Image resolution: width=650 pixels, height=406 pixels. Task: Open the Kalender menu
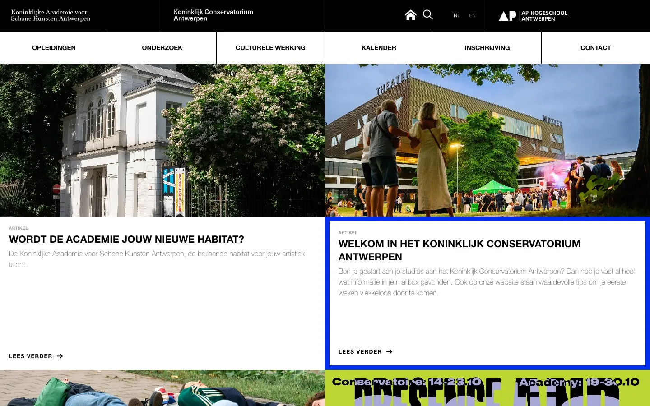coord(379,48)
